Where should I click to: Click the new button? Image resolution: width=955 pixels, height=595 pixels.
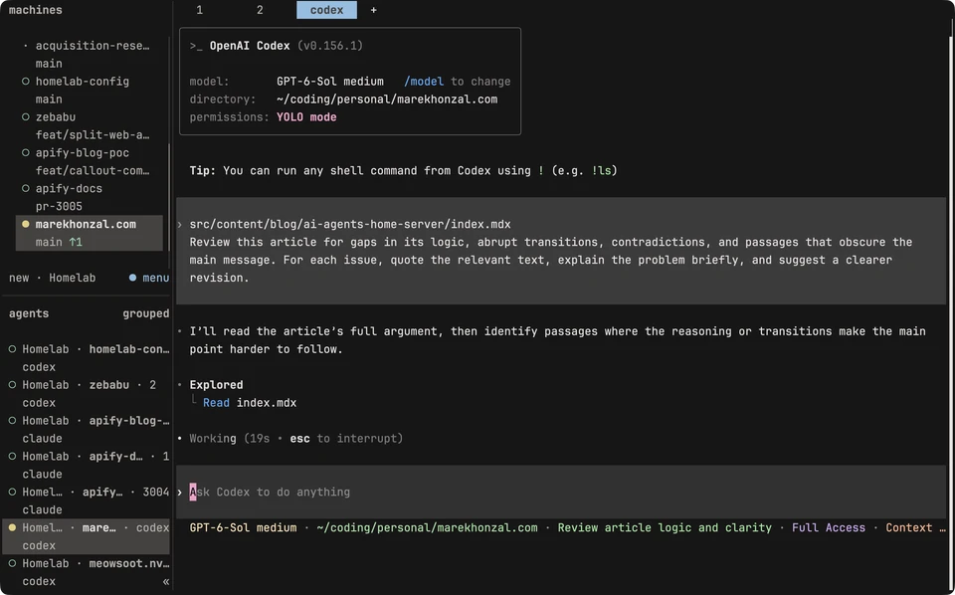(19, 278)
